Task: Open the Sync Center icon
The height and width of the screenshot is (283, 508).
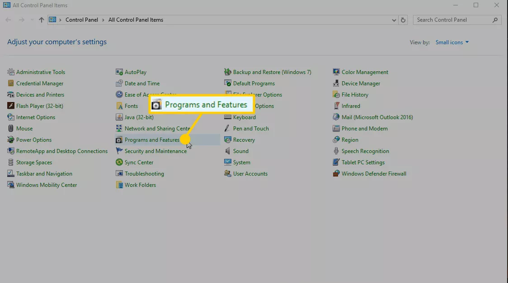Action: click(x=119, y=162)
